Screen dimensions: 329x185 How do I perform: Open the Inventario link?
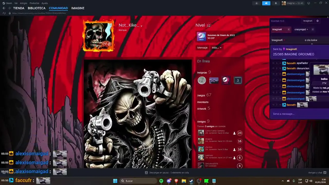coord(203,102)
